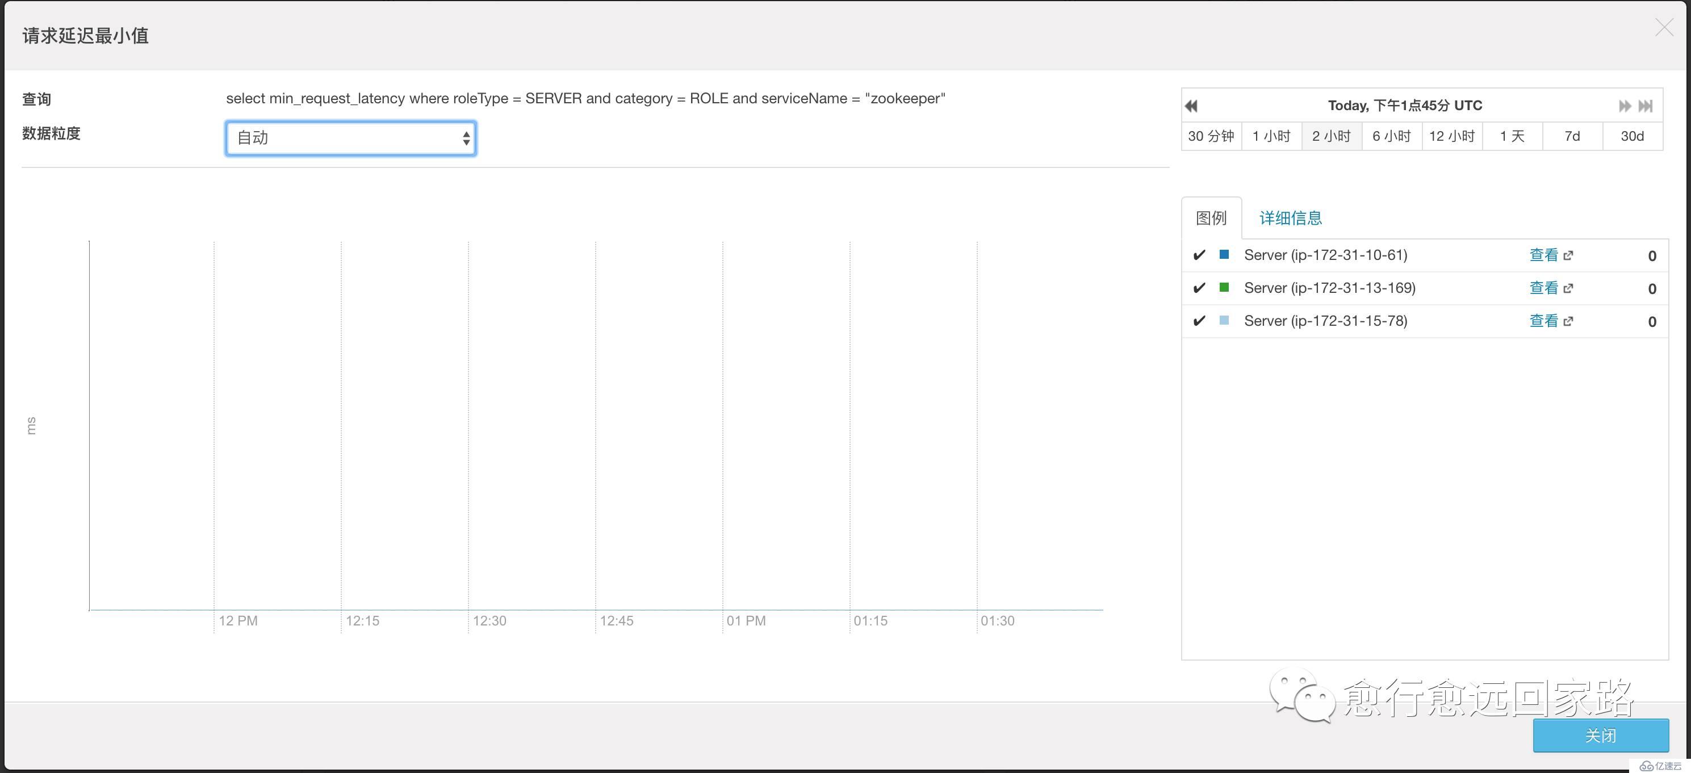
Task: Toggle checkmark for Server ip-172-31-15-78
Action: click(x=1199, y=321)
